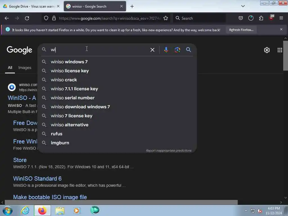Viewport: 288px width, 216px height.
Task: Open Make bootable ISO image file link
Action: tap(50, 197)
